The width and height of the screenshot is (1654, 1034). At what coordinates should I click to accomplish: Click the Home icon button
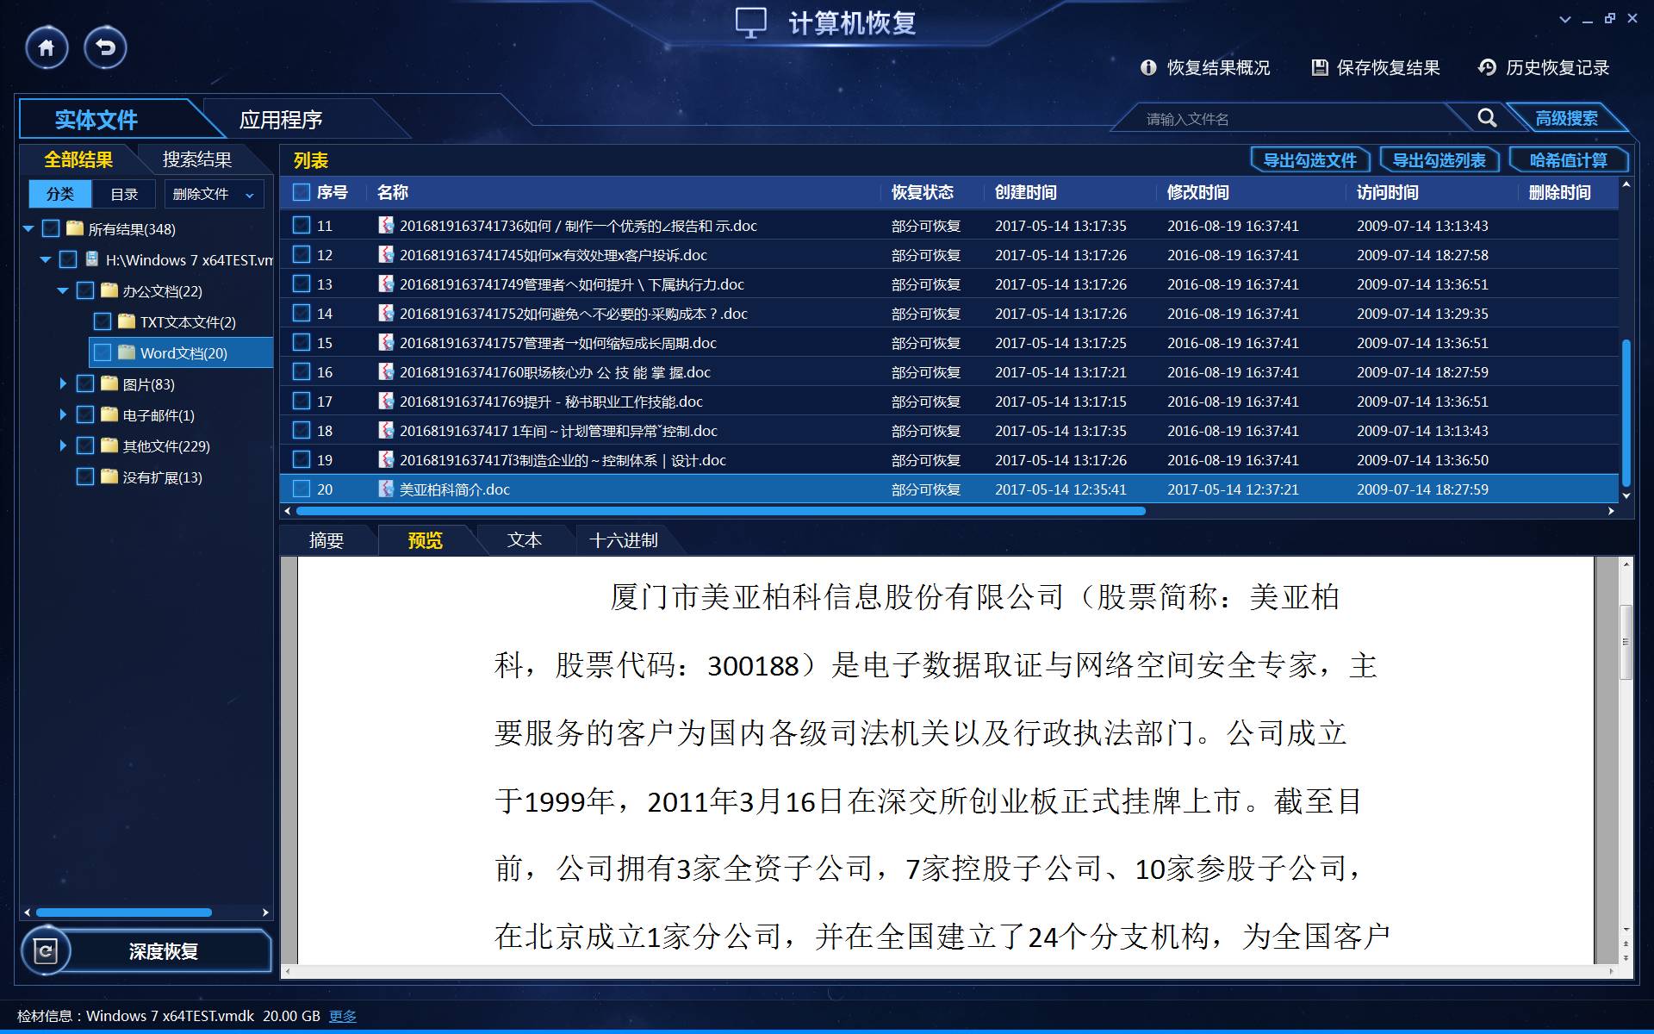(47, 47)
